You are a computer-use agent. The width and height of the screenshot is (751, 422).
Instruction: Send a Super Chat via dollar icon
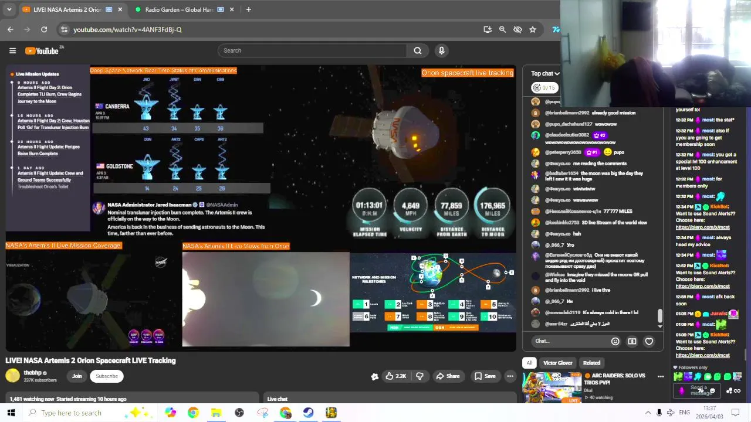(x=632, y=341)
